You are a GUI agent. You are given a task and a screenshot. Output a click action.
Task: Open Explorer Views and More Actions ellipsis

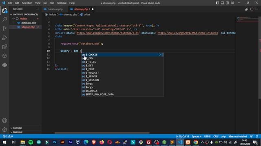click(37, 9)
